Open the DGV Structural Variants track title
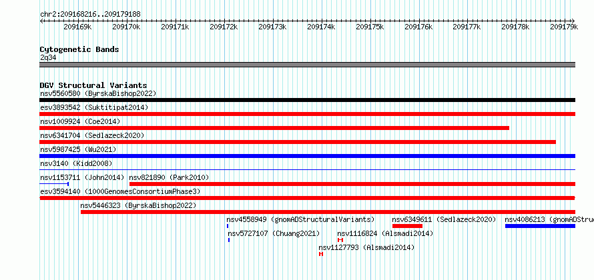 [x=93, y=85]
